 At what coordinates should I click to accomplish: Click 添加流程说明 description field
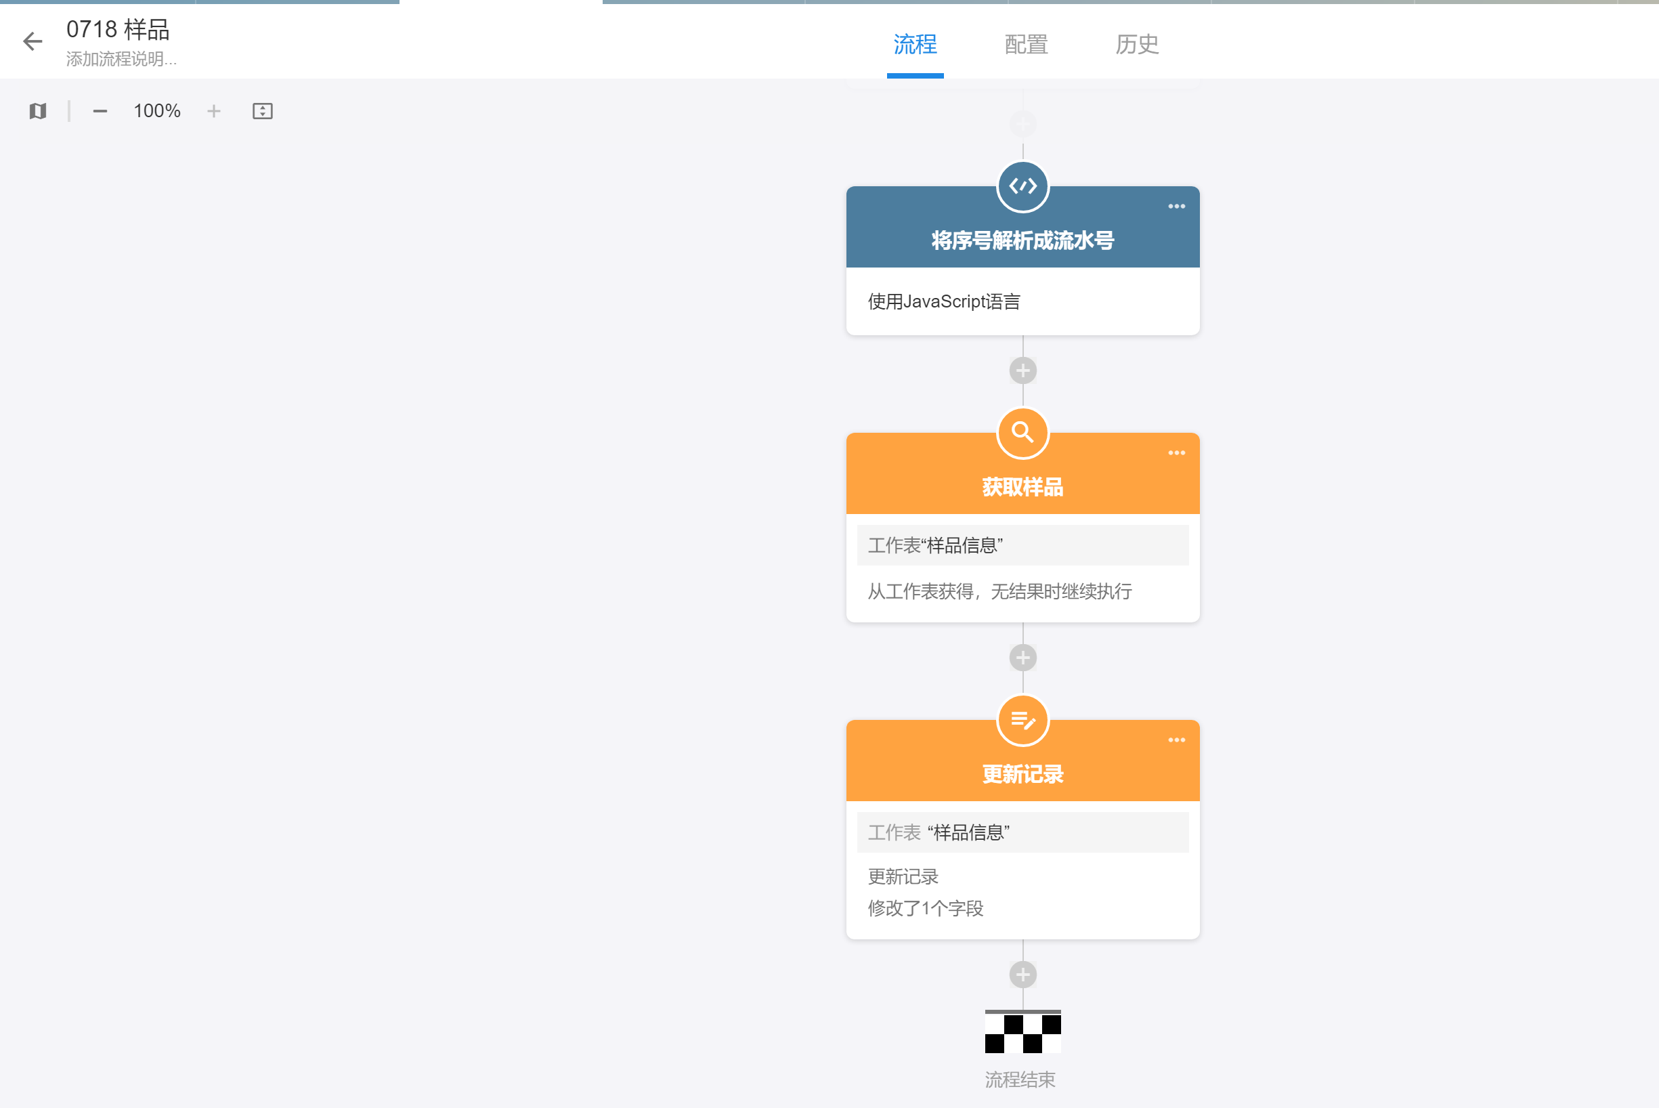[121, 60]
